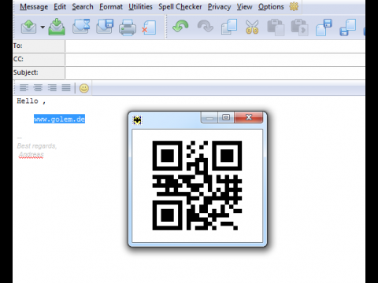The width and height of the screenshot is (378, 283).
Task: Click the bat icon in QR window title bar
Action: 137,120
